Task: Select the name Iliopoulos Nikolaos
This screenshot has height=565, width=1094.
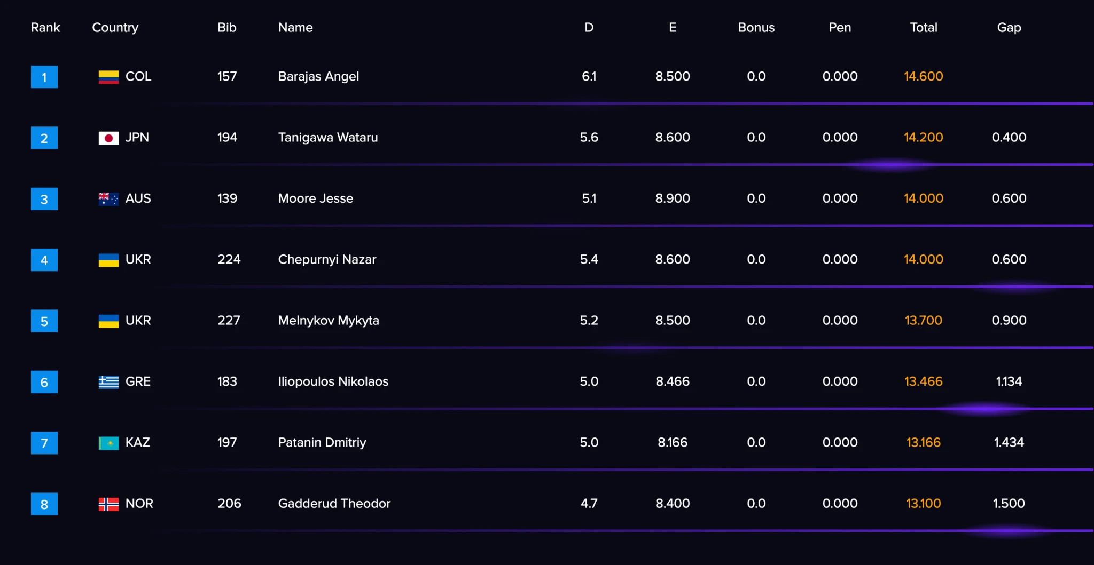Action: [333, 381]
